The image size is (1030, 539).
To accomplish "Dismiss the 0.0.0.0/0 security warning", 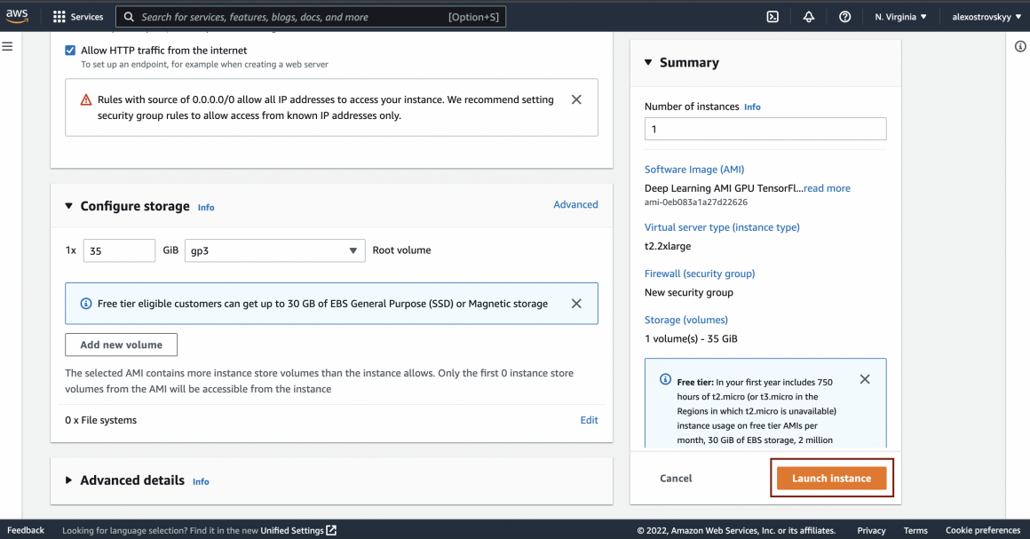I will click(576, 99).
